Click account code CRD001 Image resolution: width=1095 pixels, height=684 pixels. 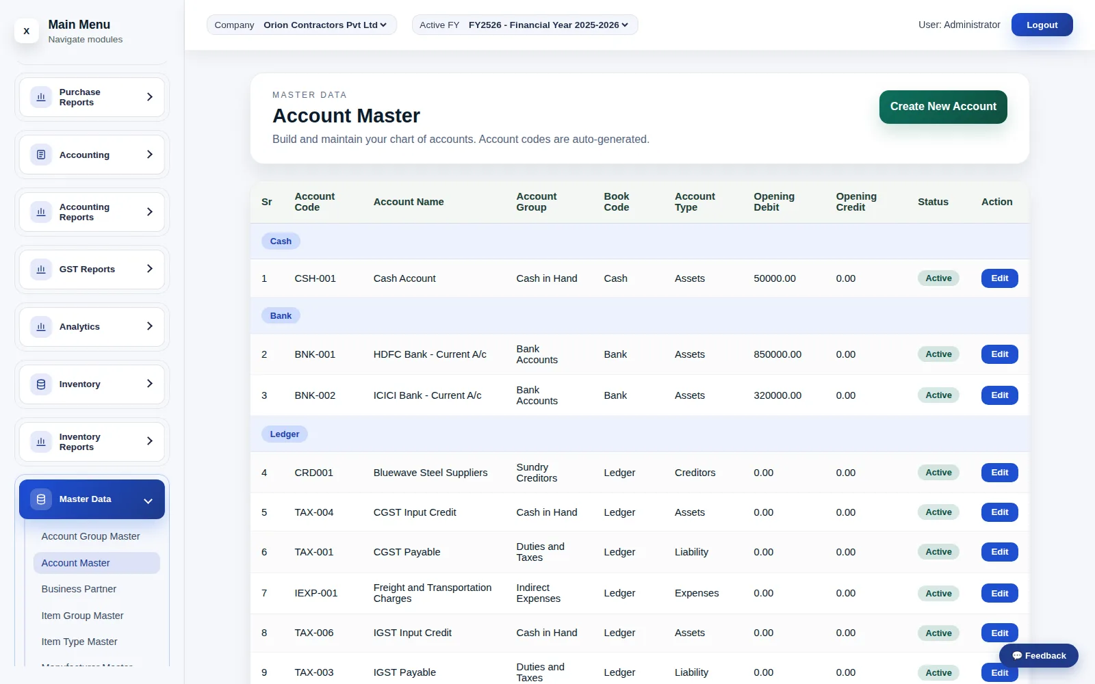pyautogui.click(x=314, y=473)
